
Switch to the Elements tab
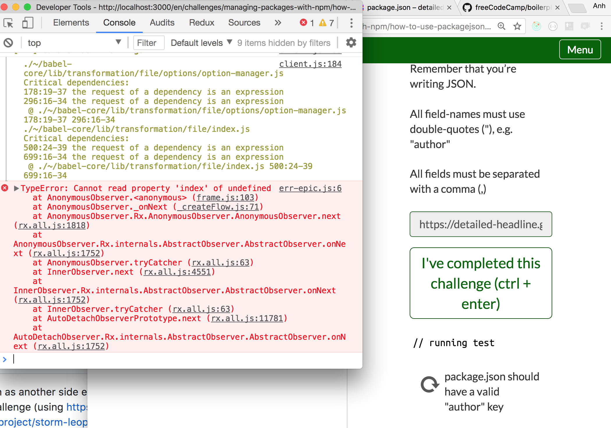pos(71,23)
